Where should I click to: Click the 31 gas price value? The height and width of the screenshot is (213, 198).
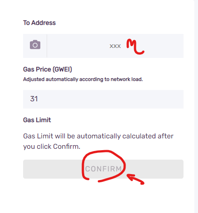pos(34,99)
